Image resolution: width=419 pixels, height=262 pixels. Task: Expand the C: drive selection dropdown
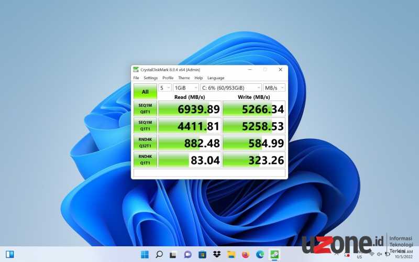tap(230, 88)
